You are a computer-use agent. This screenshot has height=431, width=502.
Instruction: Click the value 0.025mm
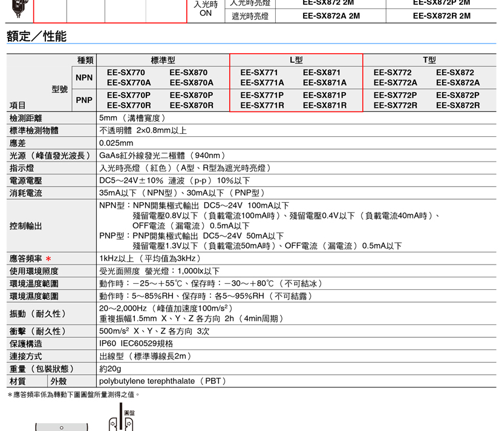pyautogui.click(x=116, y=143)
